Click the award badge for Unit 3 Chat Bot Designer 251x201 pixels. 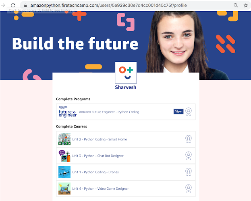click(189, 156)
